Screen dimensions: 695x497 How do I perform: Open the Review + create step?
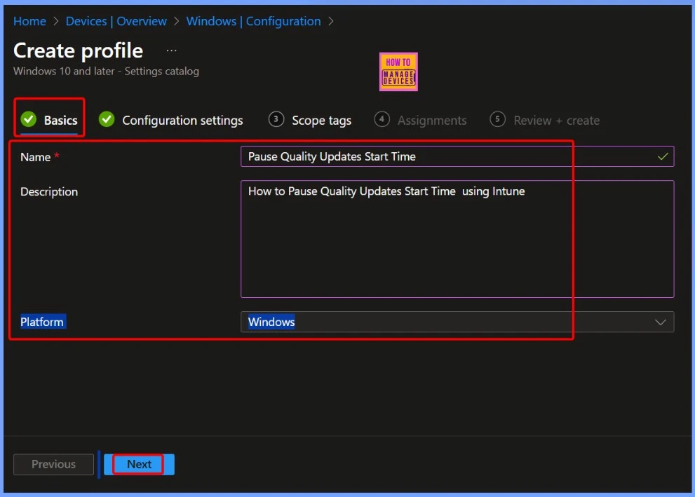pos(545,120)
